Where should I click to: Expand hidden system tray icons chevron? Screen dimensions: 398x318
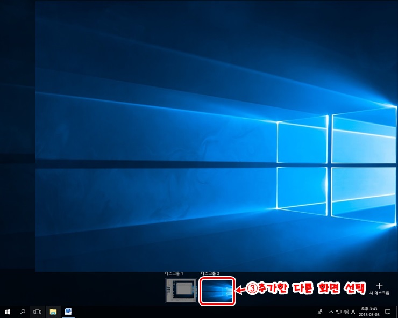pyautogui.click(x=331, y=312)
